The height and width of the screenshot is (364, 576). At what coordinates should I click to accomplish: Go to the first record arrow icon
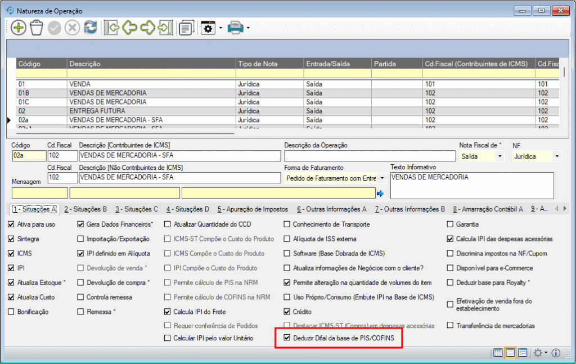click(111, 28)
